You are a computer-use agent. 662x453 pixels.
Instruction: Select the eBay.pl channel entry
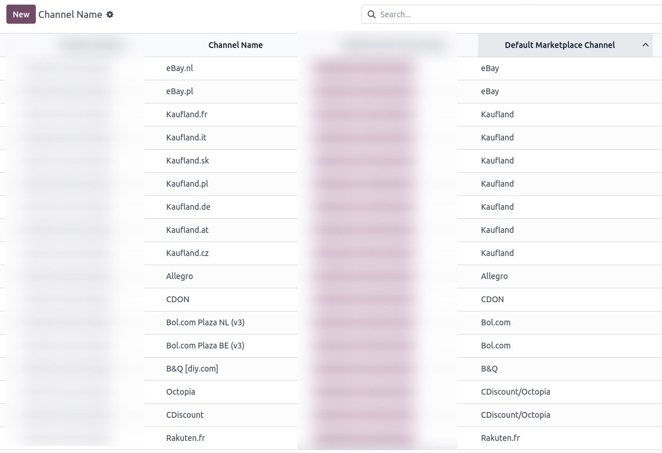pyautogui.click(x=179, y=91)
